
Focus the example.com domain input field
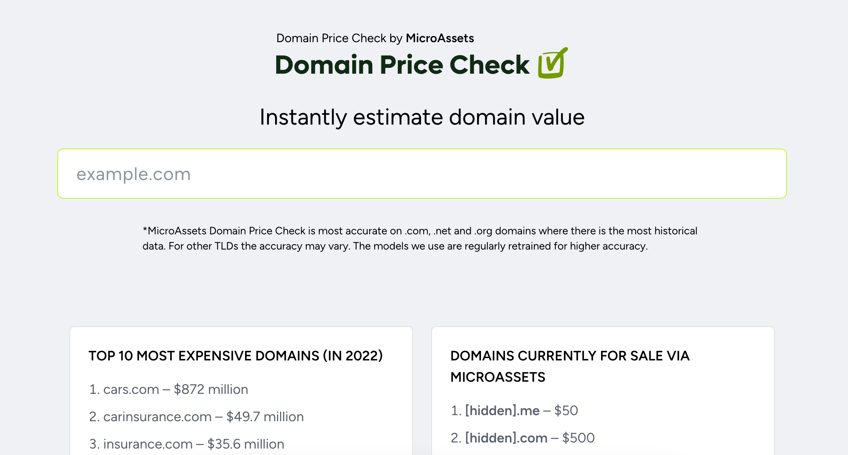coord(422,174)
